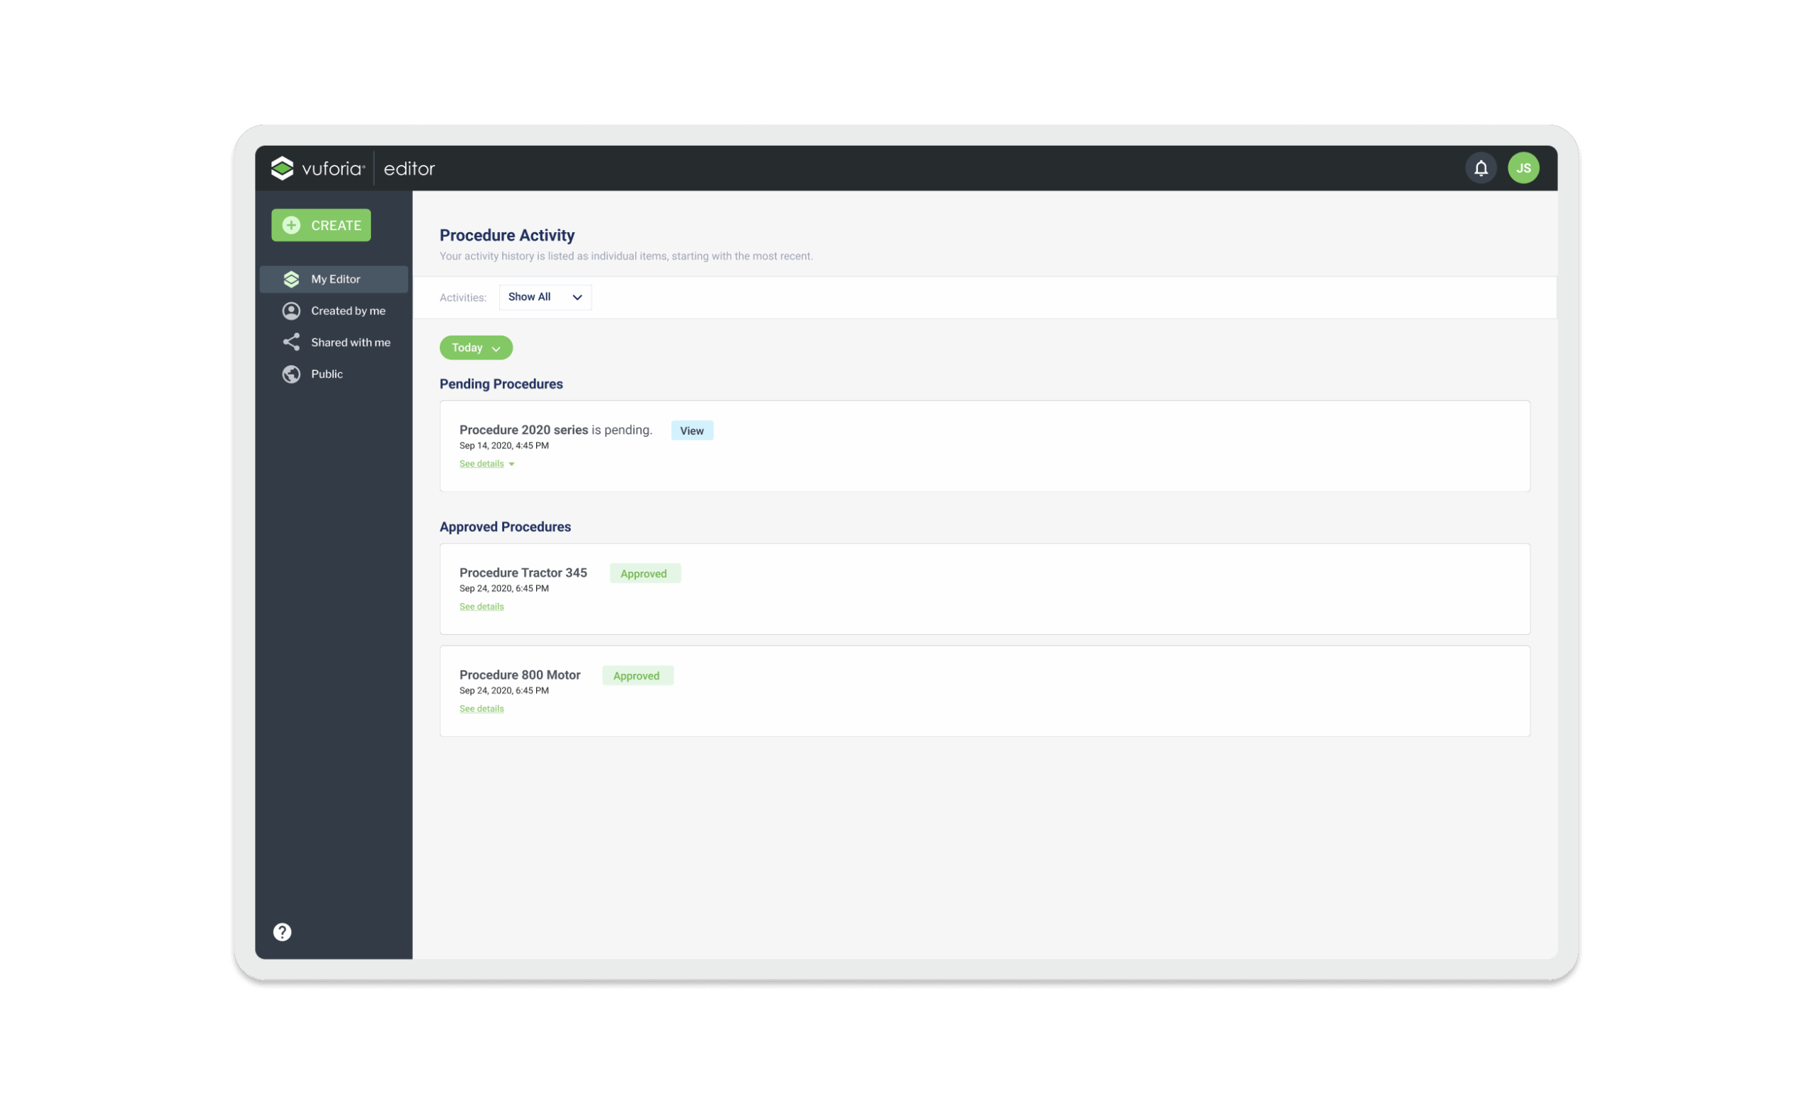Open See details for Procedure 800 Motor
Image resolution: width=1813 pixels, height=1105 pixels.
pos(481,709)
